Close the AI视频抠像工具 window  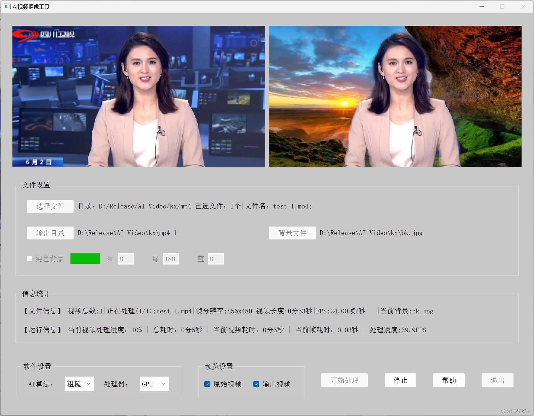pyautogui.click(x=523, y=7)
